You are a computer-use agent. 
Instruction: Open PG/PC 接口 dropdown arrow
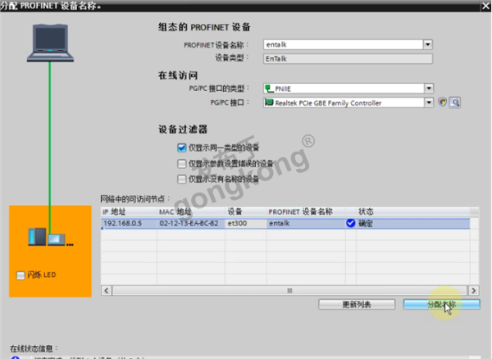point(429,102)
